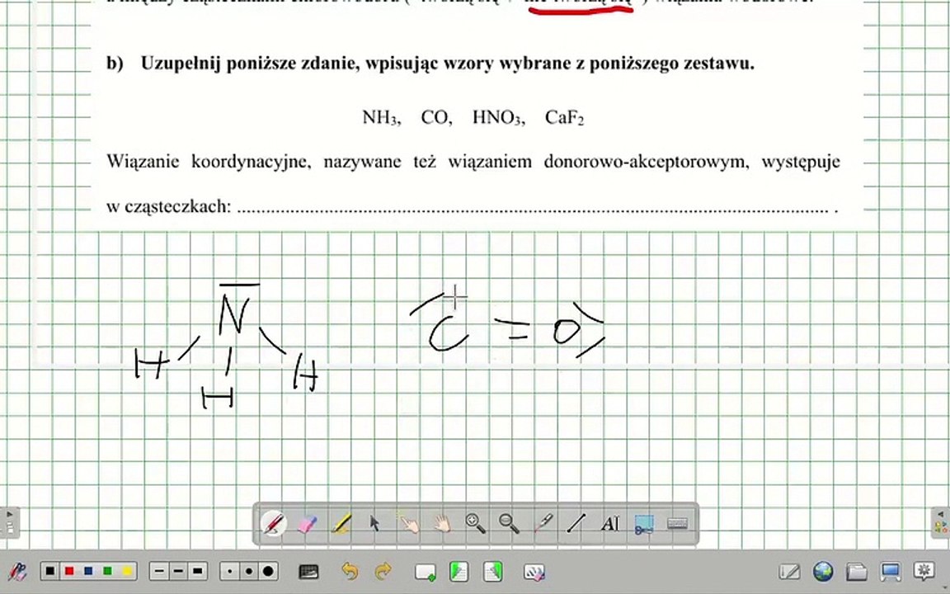Screen dimensions: 950x594
Task: Open the background chooser (dark board icon)
Action: click(309, 572)
